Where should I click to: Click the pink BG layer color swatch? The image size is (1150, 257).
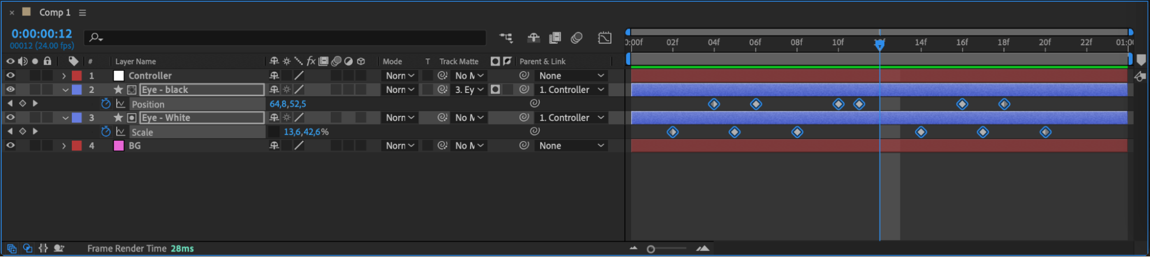pos(119,146)
